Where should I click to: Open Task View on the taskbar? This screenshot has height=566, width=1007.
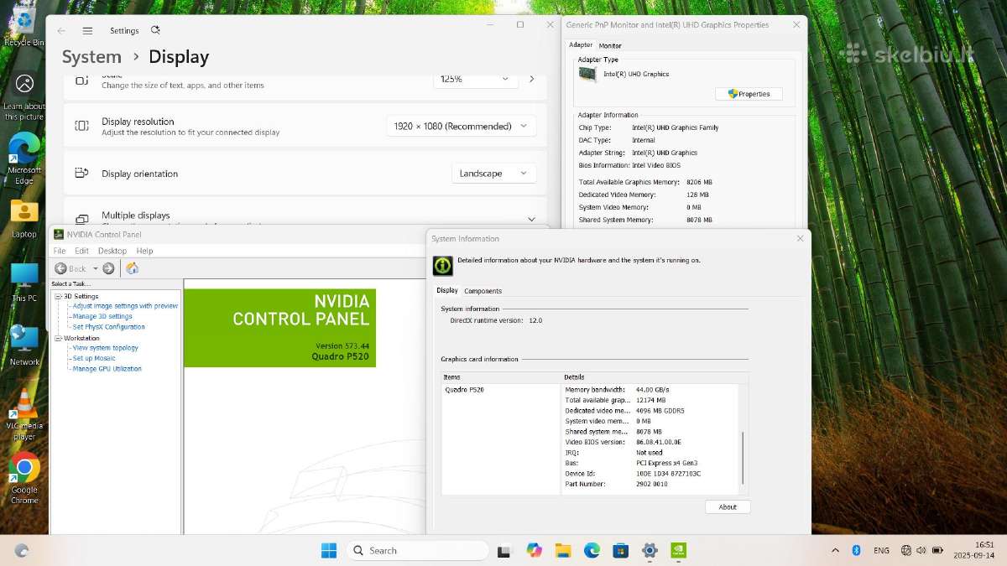tap(504, 551)
